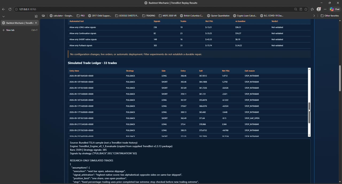
Task: Show more bookmarks with the overflow chevron
Action: click(x=314, y=16)
